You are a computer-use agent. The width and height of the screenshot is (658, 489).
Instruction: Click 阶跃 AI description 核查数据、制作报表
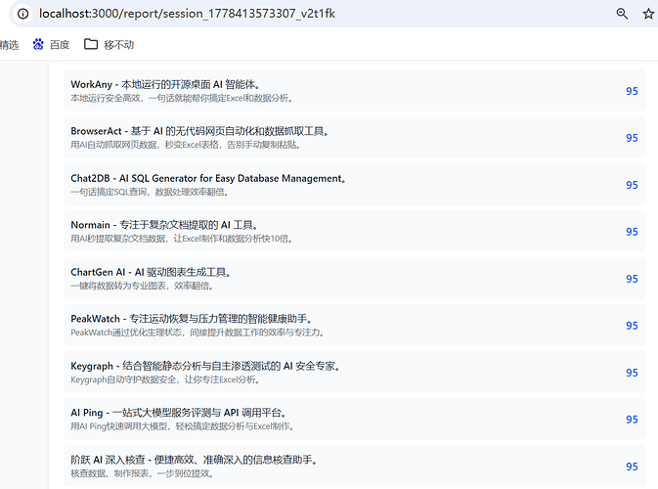click(x=143, y=473)
